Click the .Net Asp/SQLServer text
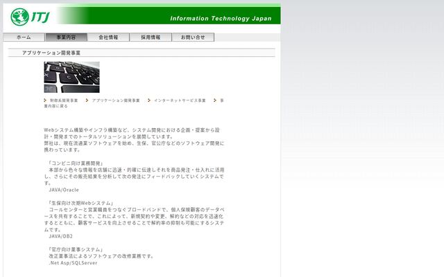444x277 pixels. (73, 263)
